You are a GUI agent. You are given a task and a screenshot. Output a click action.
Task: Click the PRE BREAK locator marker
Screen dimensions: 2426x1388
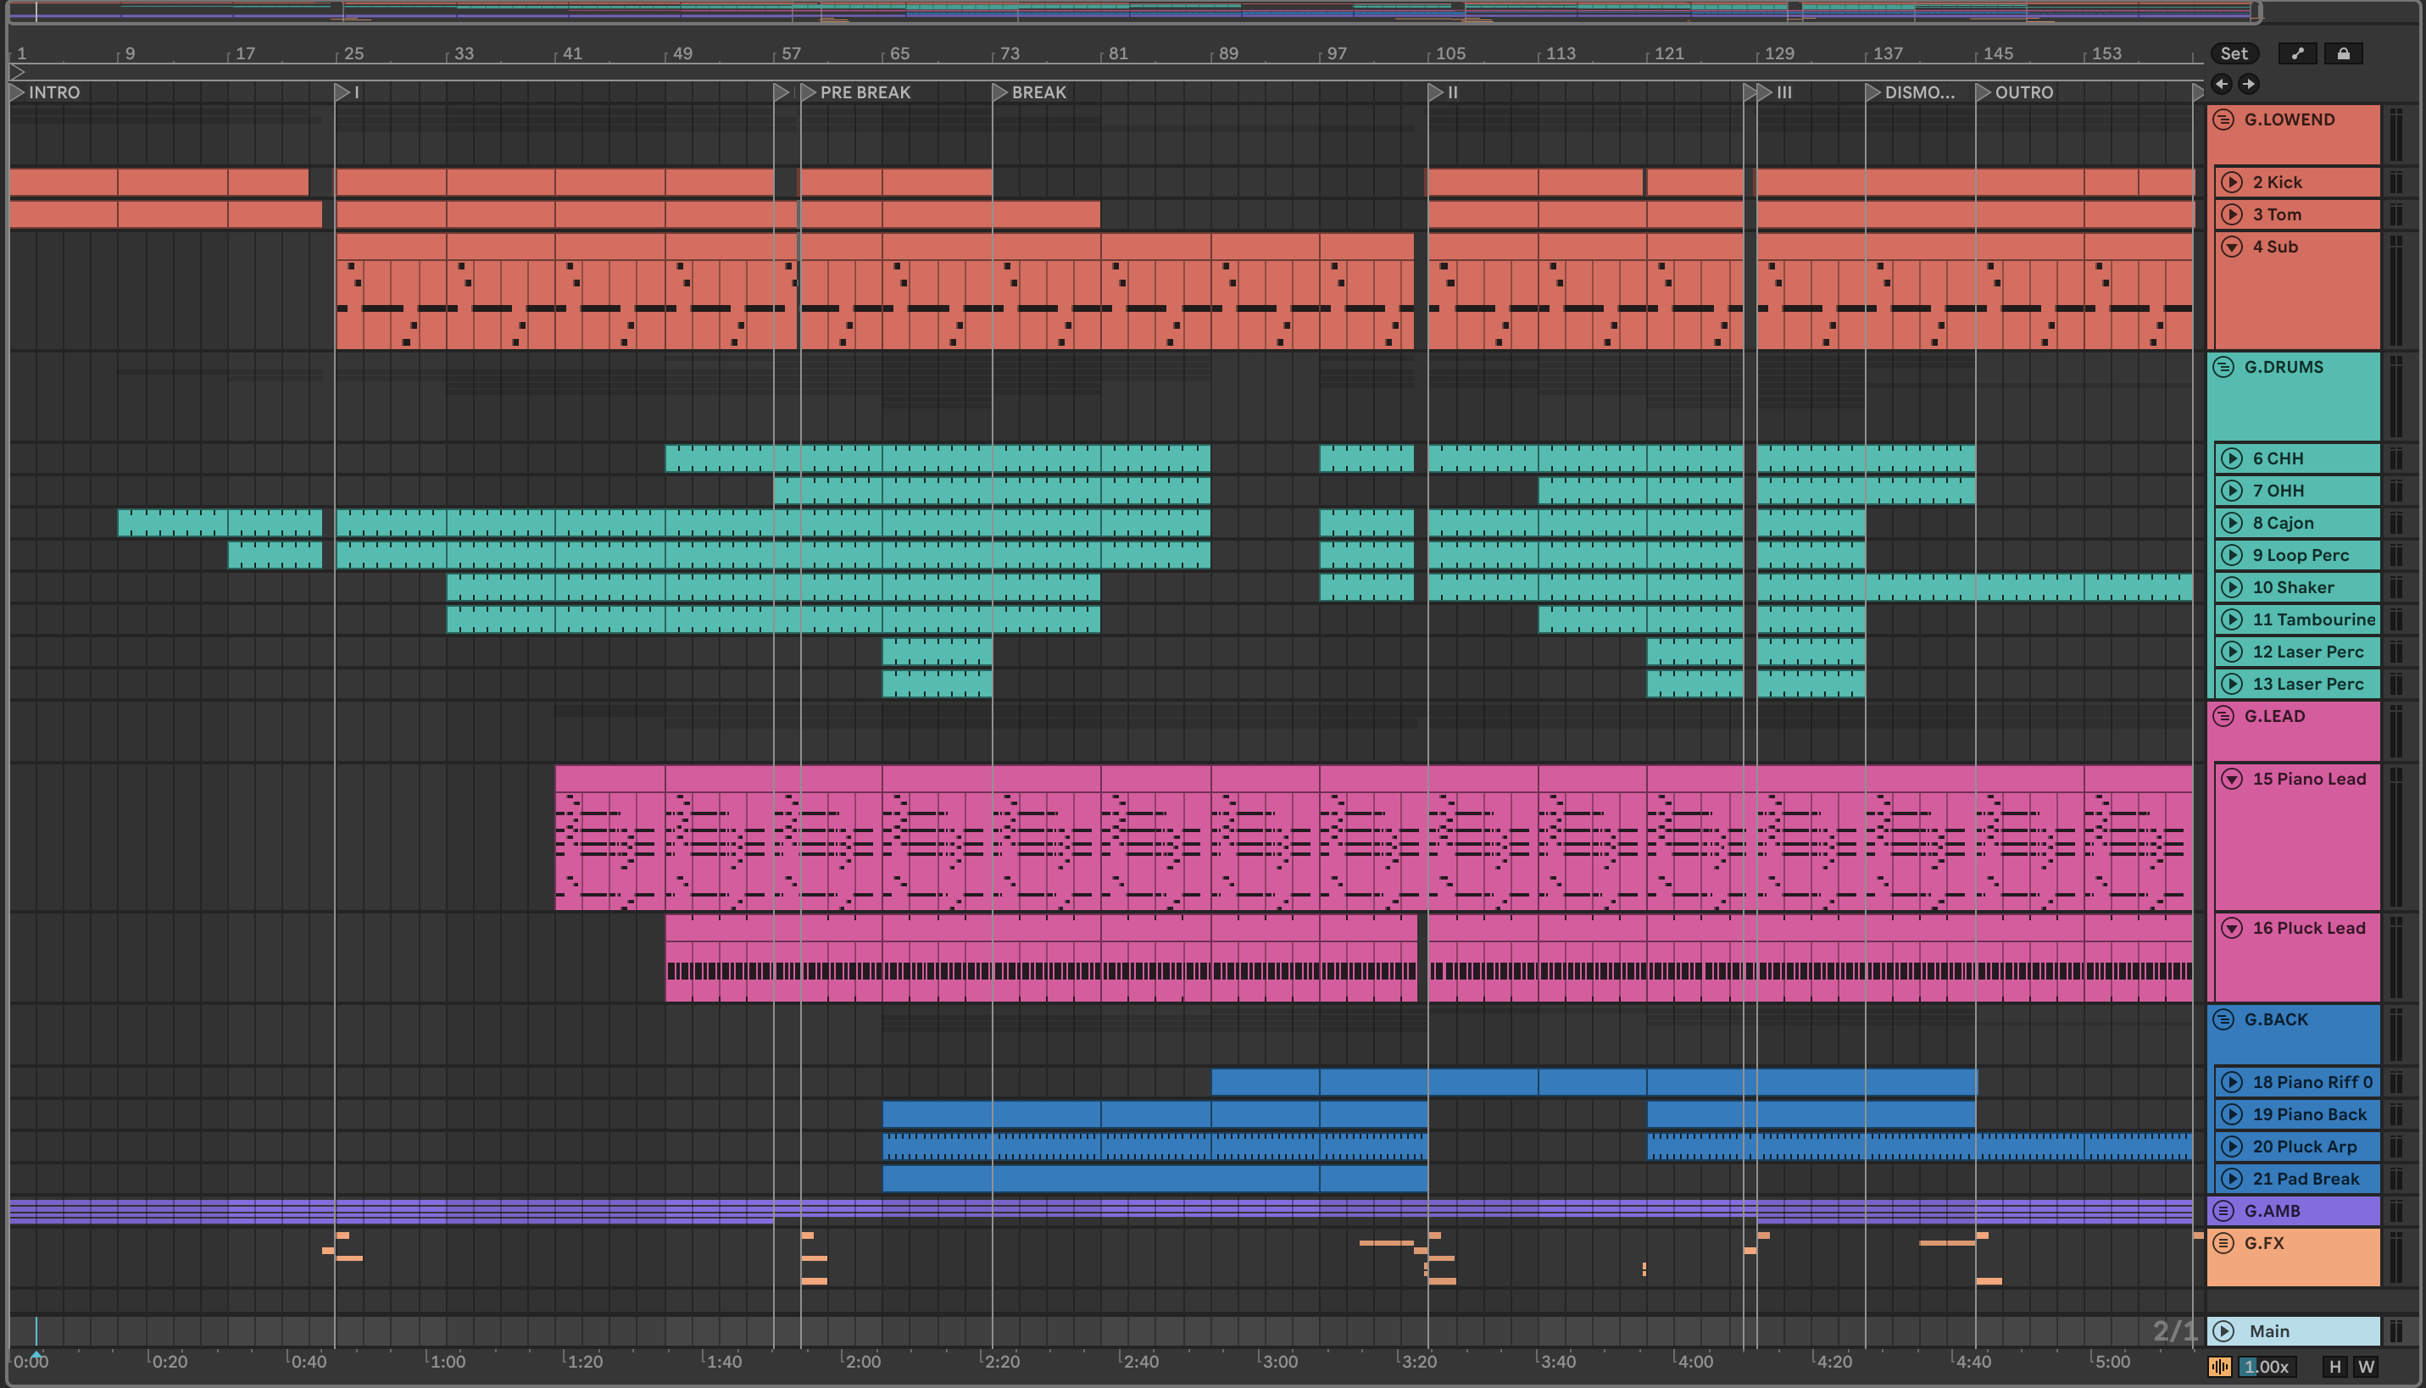click(x=809, y=92)
